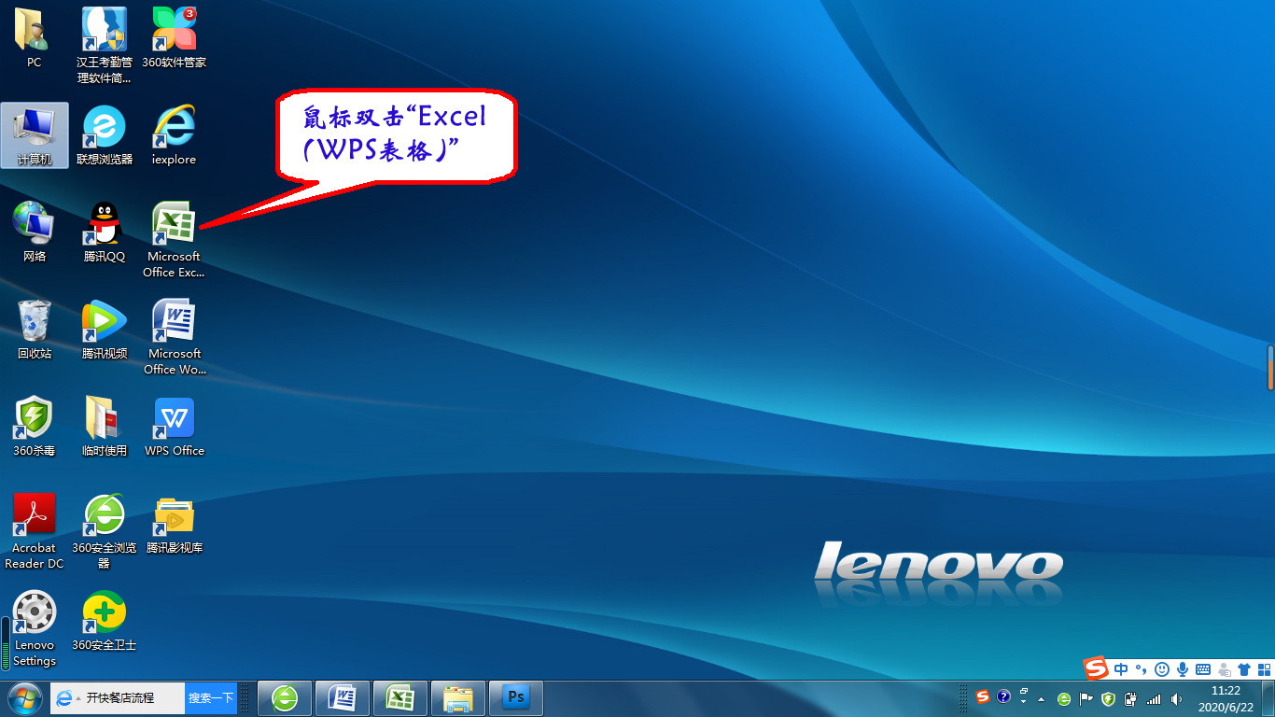Select the 腾讯视频 desktop shortcut
The image size is (1275, 717).
click(104, 321)
